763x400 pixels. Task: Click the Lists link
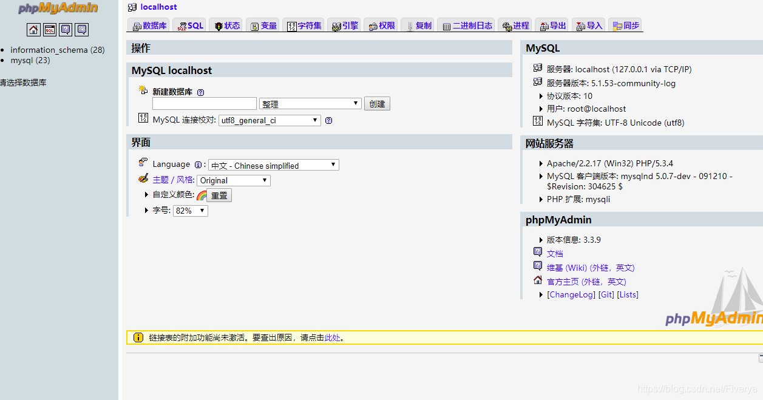[628, 294]
